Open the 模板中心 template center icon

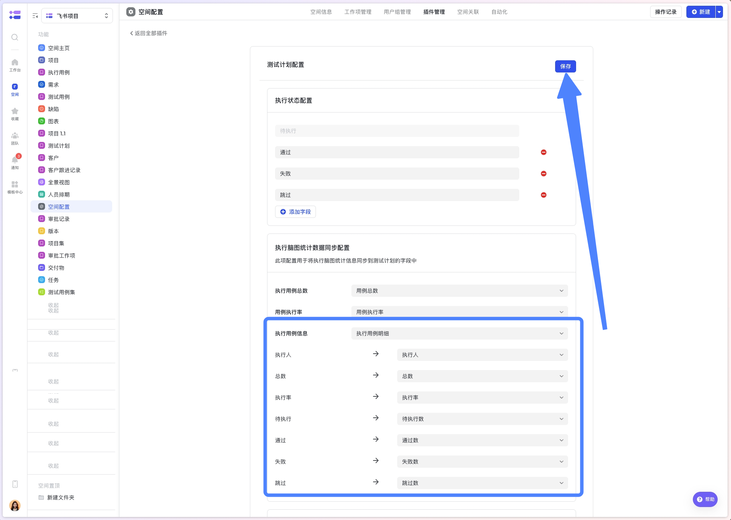pos(15,187)
